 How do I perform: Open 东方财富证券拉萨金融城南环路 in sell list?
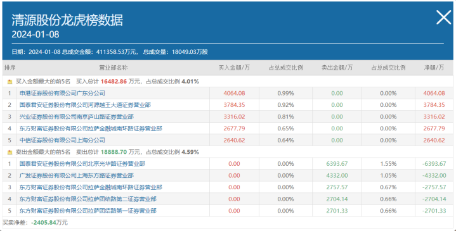click(91, 187)
